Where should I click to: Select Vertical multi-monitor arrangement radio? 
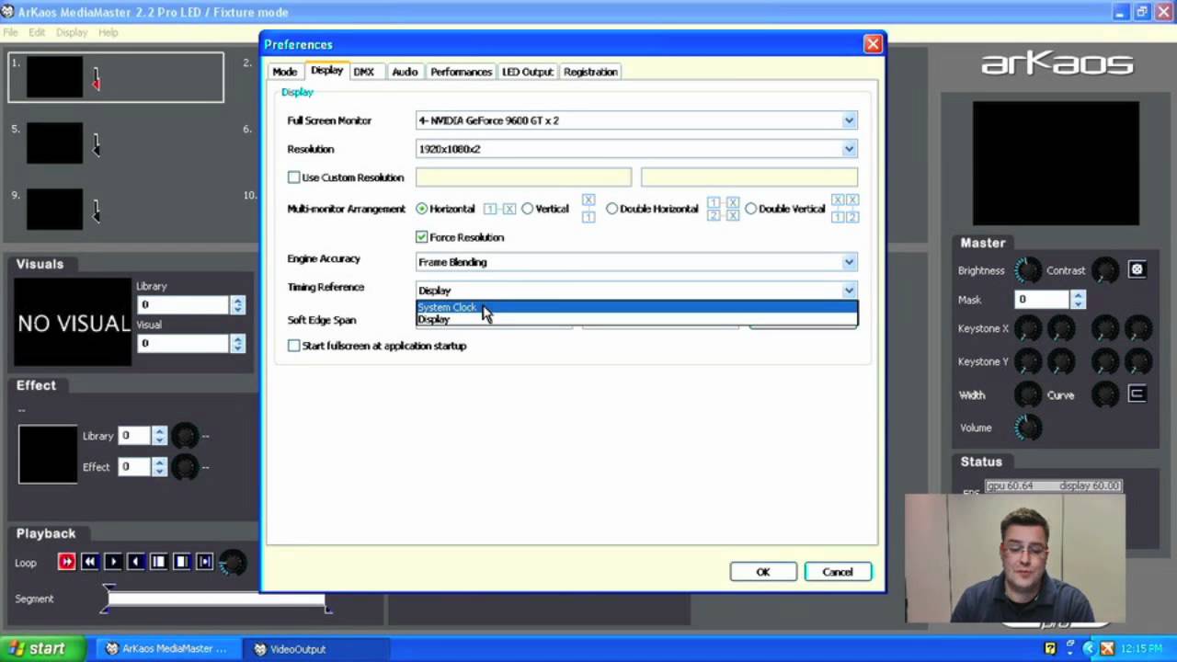(x=527, y=209)
